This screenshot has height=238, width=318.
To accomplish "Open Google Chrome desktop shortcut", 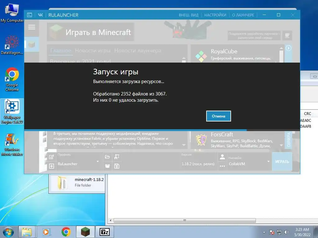I will (12, 79).
